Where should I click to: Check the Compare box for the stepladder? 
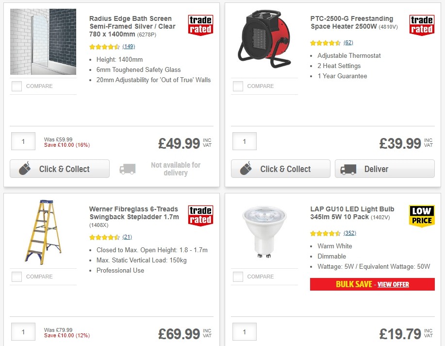pyautogui.click(x=16, y=277)
